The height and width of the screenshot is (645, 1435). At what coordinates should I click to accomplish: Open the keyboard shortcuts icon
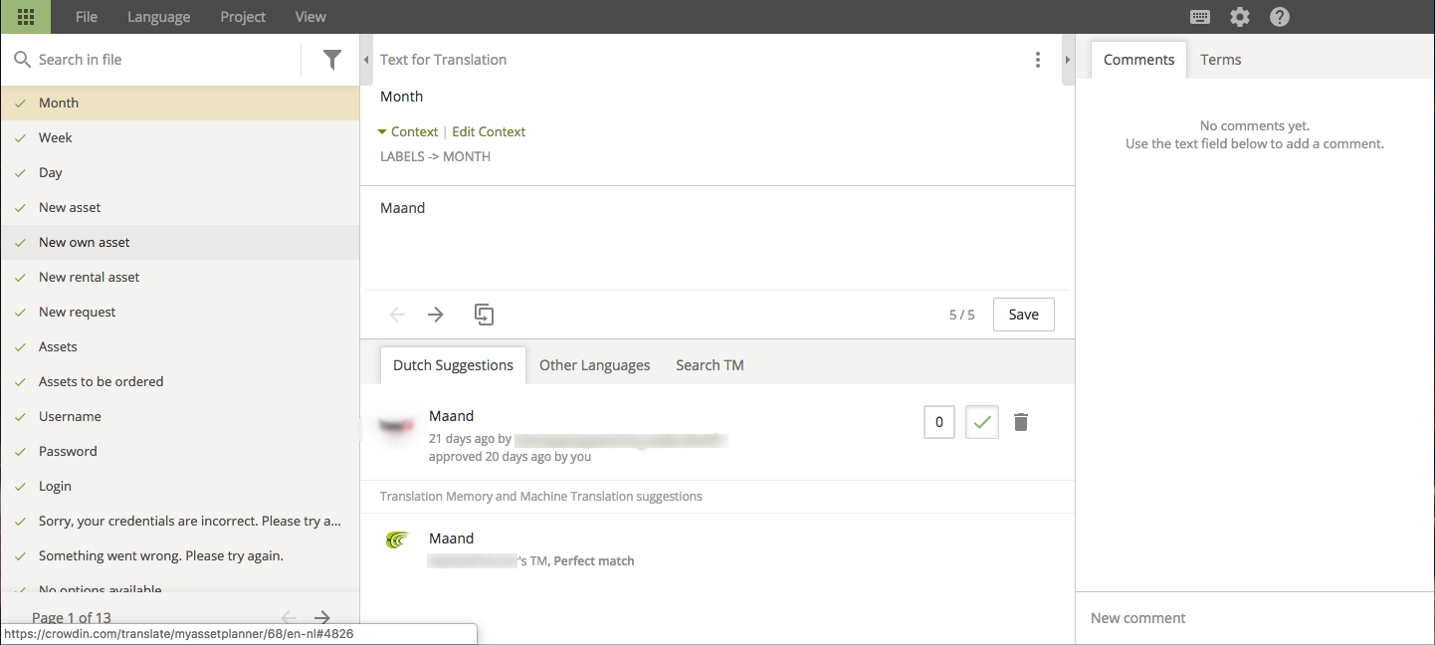coord(1200,17)
